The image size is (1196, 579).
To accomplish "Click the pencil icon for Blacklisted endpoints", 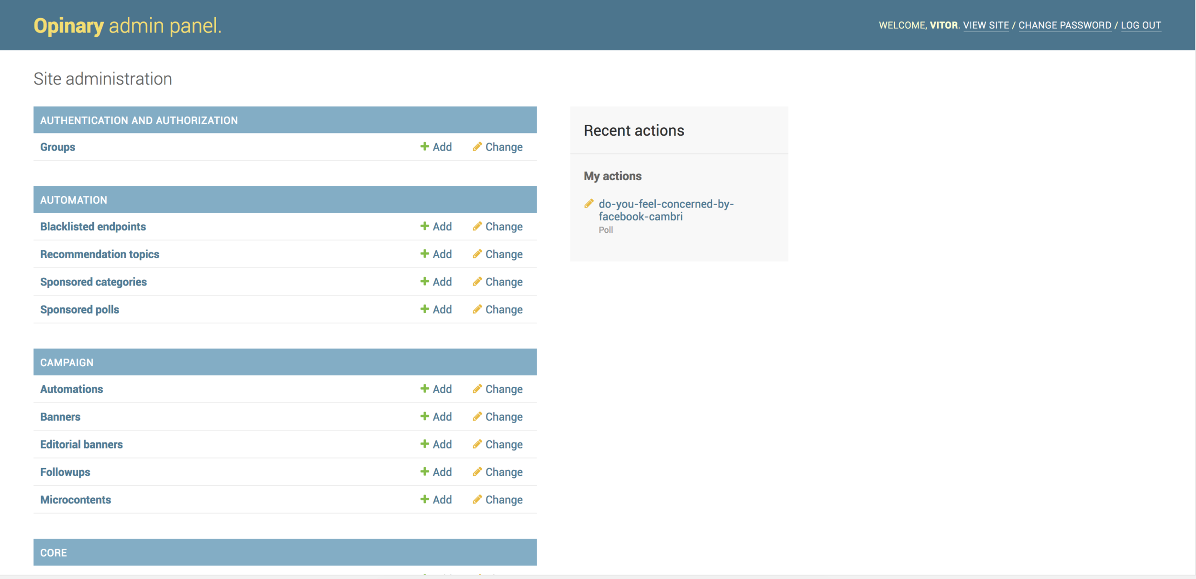I will [x=477, y=226].
